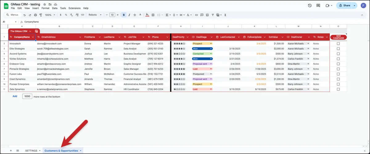Open the Google Sheets home icon
This screenshot has width=370, height=154.
pos(6,6)
